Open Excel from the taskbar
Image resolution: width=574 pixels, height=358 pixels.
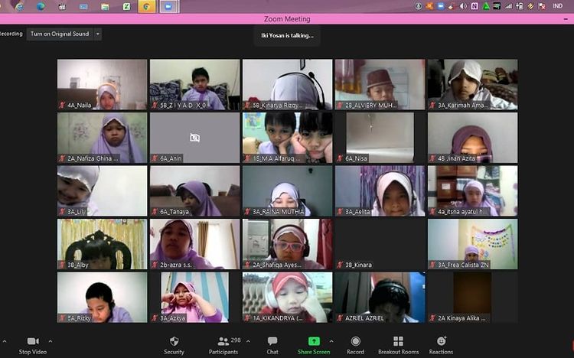coord(126,6)
